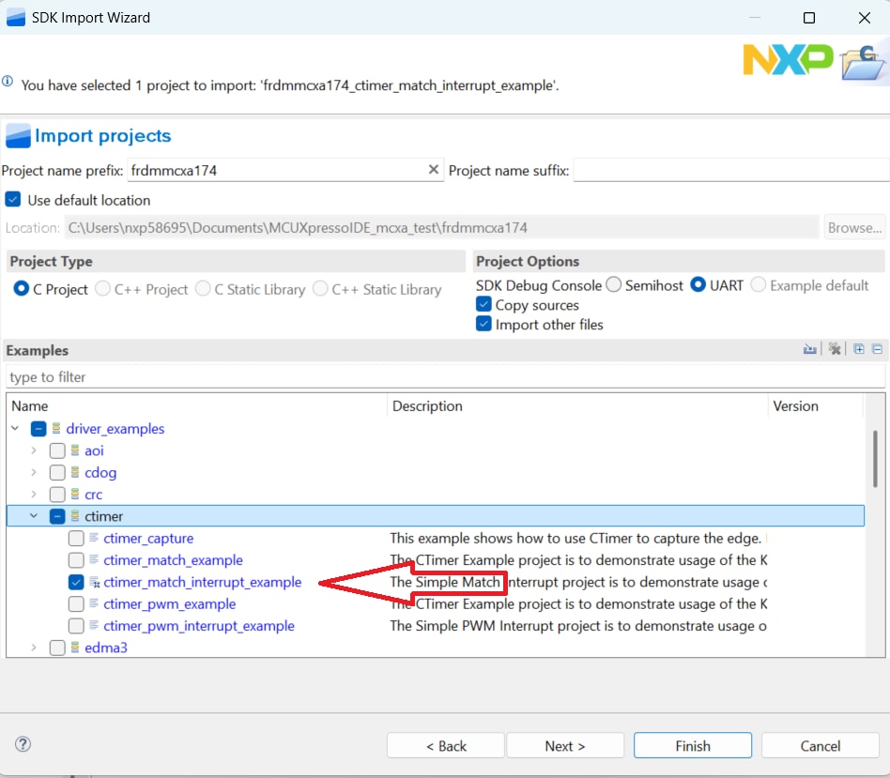Clear the project name prefix with the X icon
This screenshot has width=890, height=778.
(x=433, y=170)
